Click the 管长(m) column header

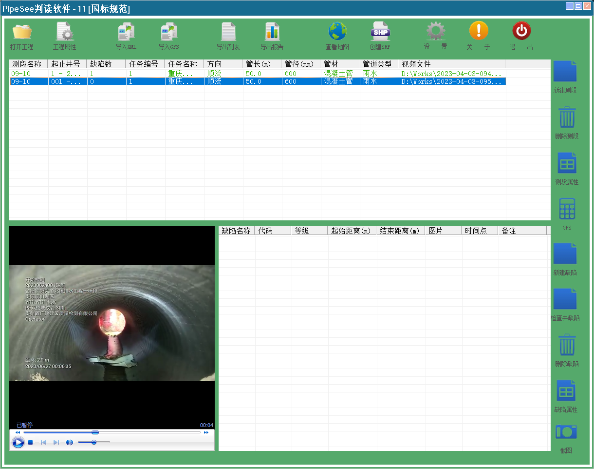point(262,64)
